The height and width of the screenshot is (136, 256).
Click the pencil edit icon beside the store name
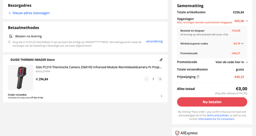pos(161,60)
